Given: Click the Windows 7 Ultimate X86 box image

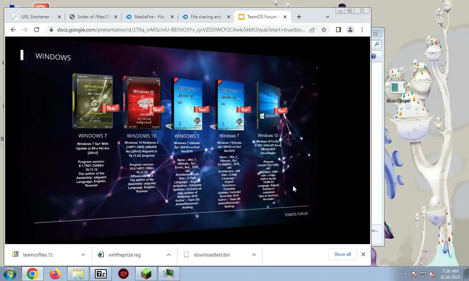Looking at the screenshot, I should [230, 105].
